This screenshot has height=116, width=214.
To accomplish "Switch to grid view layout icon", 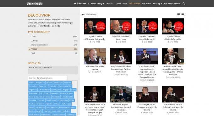I will click(178, 14).
